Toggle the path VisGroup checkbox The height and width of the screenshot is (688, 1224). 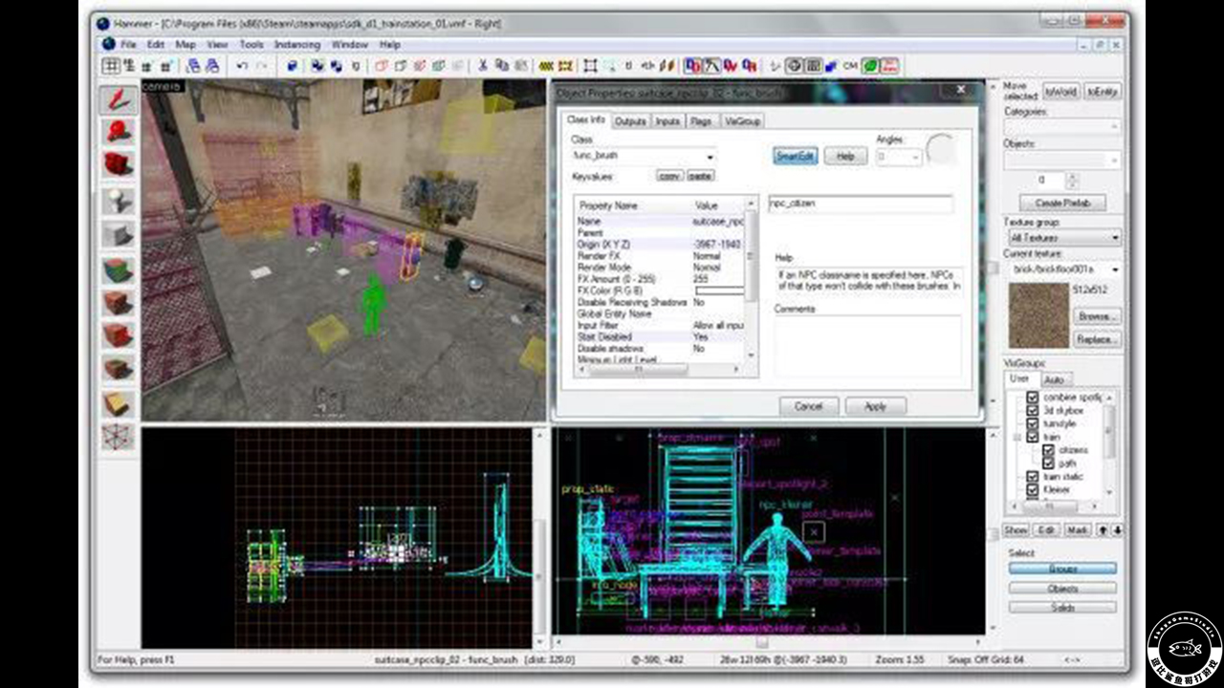[x=1049, y=463]
